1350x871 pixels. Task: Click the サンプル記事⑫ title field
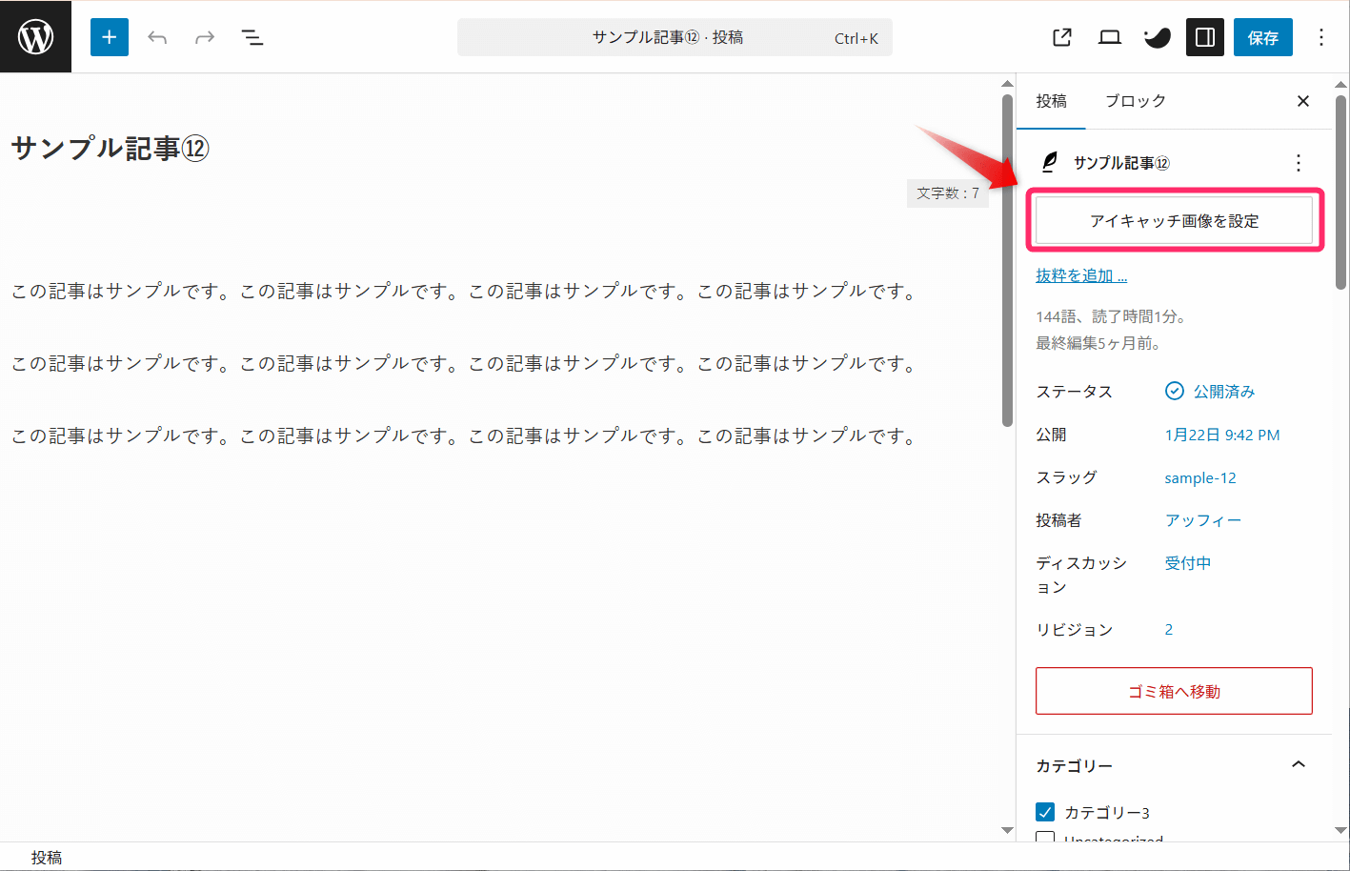pos(110,149)
